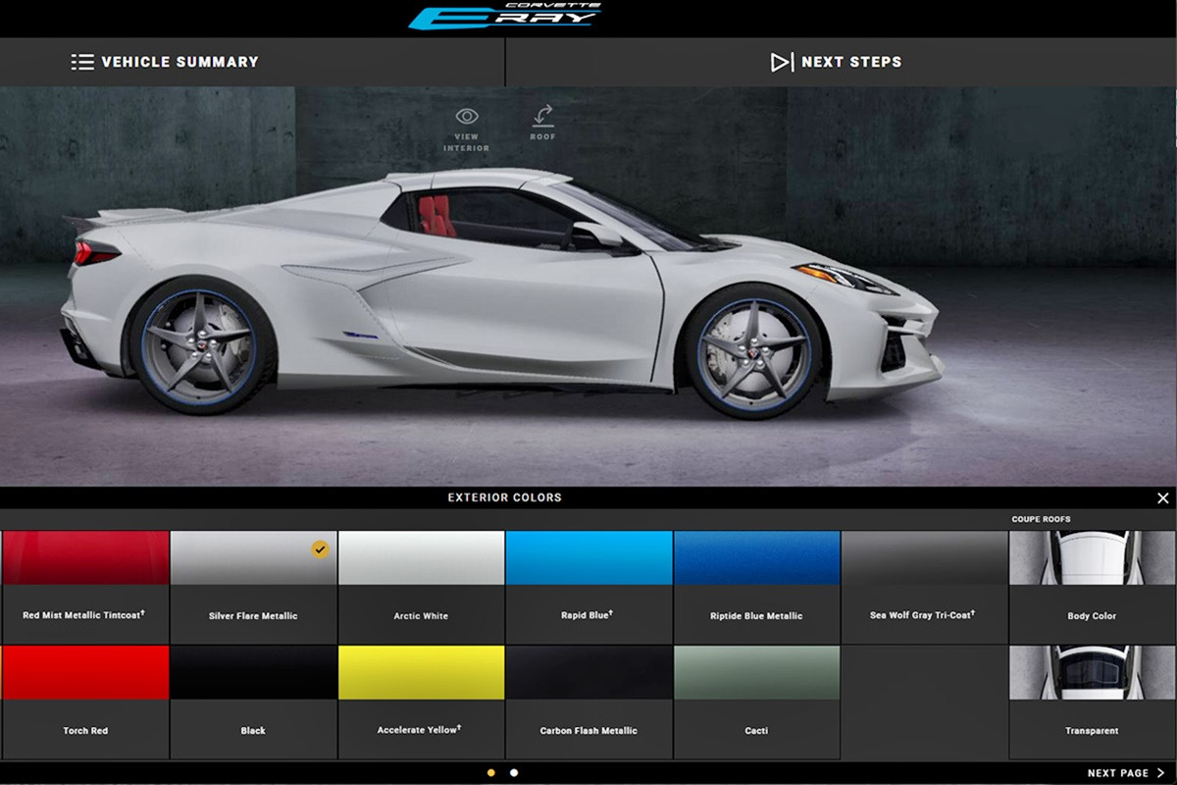Open the Next Steps tab
Image resolution: width=1177 pixels, height=785 pixels.
click(842, 62)
